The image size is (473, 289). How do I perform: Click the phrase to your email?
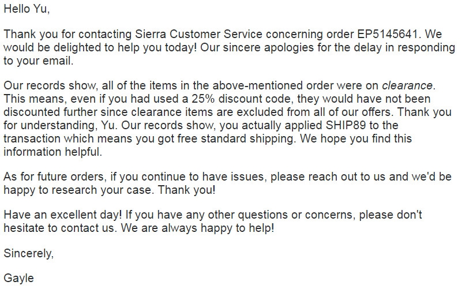(38, 61)
